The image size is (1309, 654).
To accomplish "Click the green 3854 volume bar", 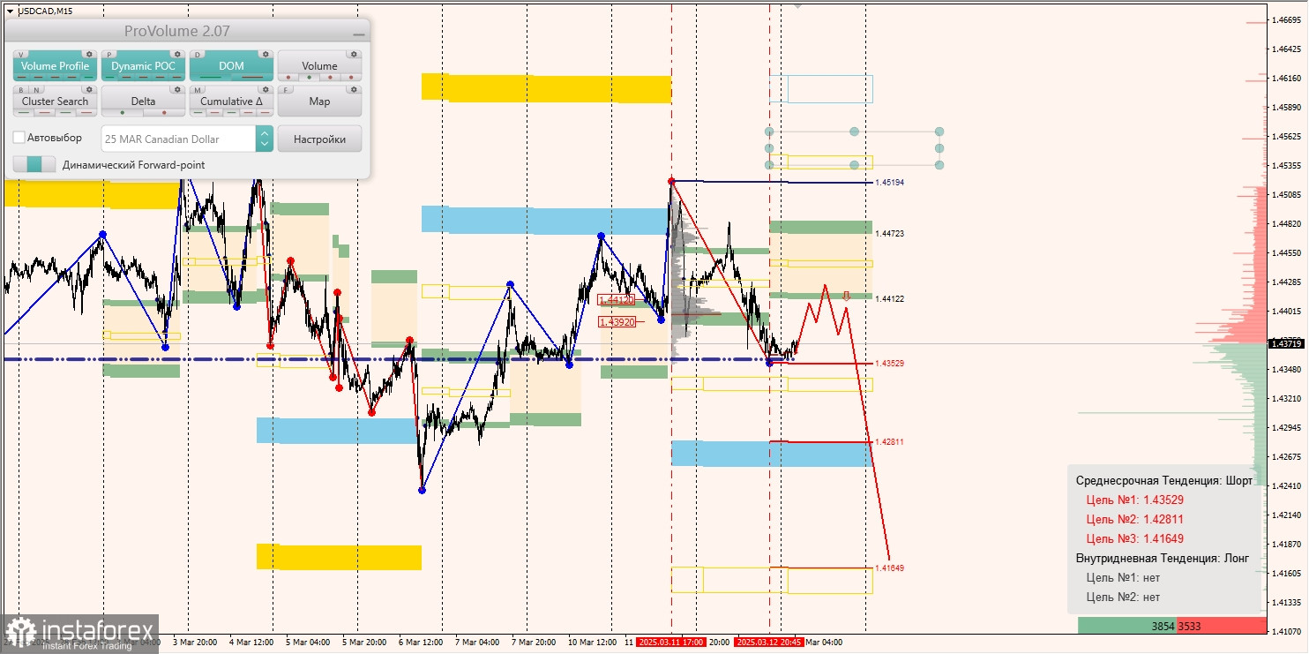I will [1126, 626].
